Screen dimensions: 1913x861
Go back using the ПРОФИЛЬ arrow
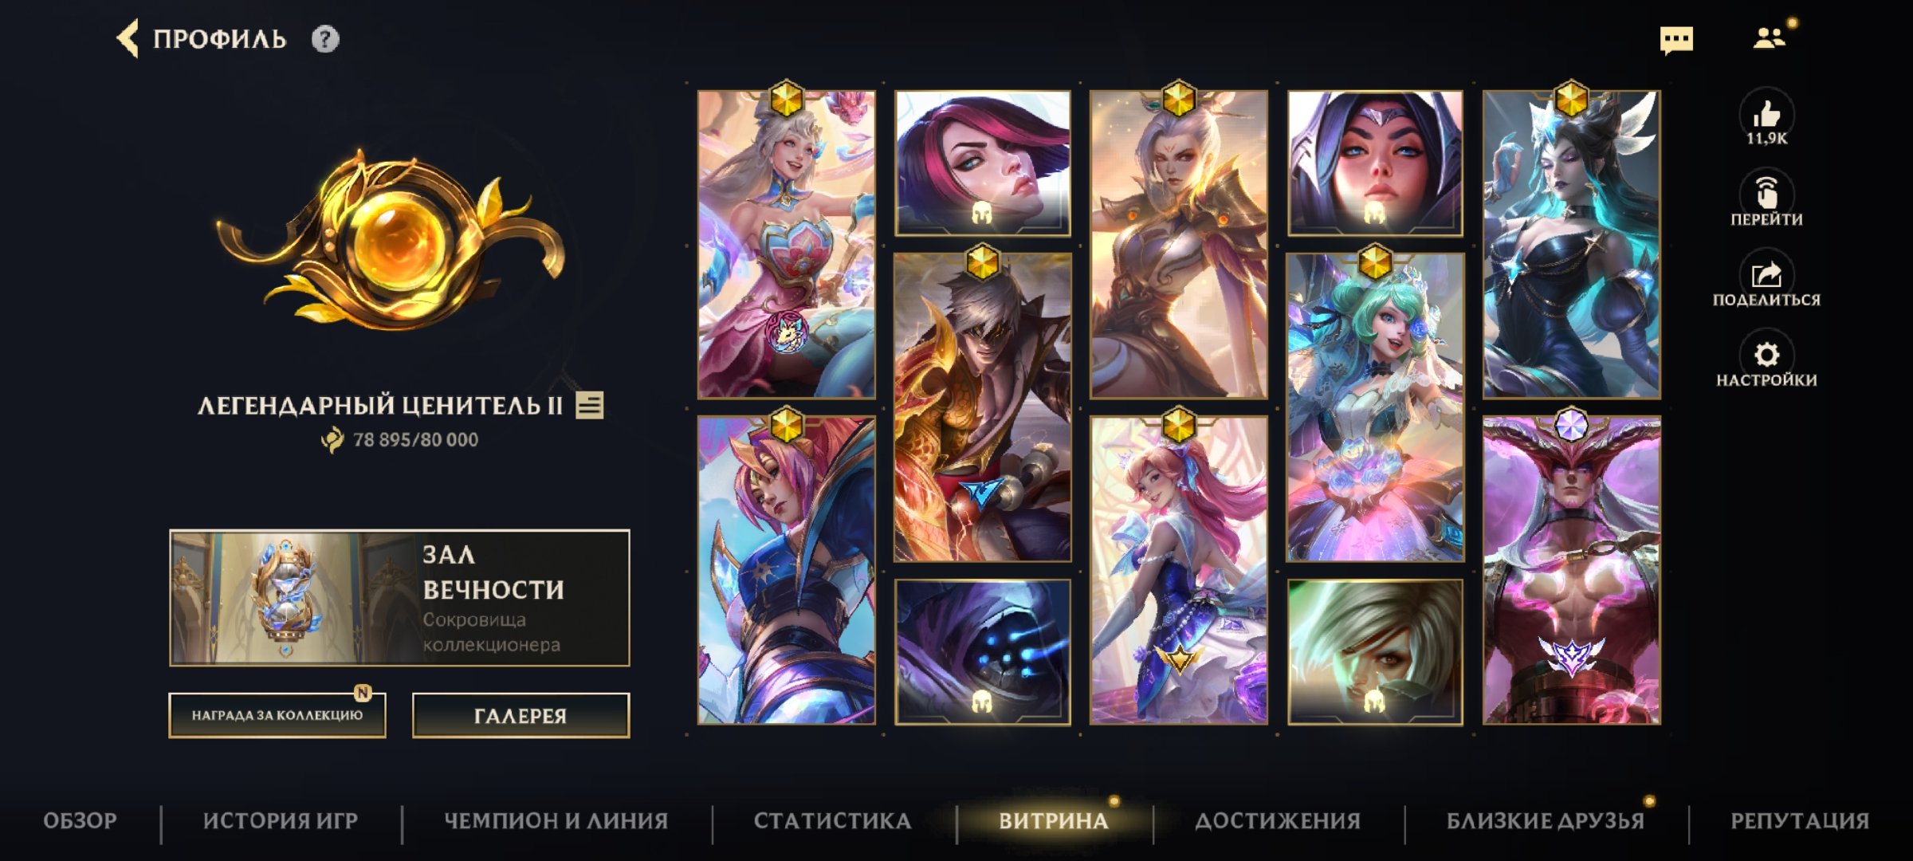[x=128, y=38]
